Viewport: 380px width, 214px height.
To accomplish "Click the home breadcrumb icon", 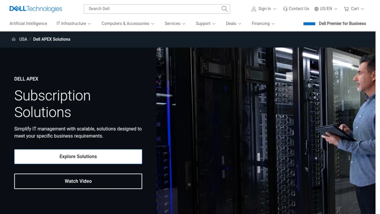I will pyautogui.click(x=14, y=39).
